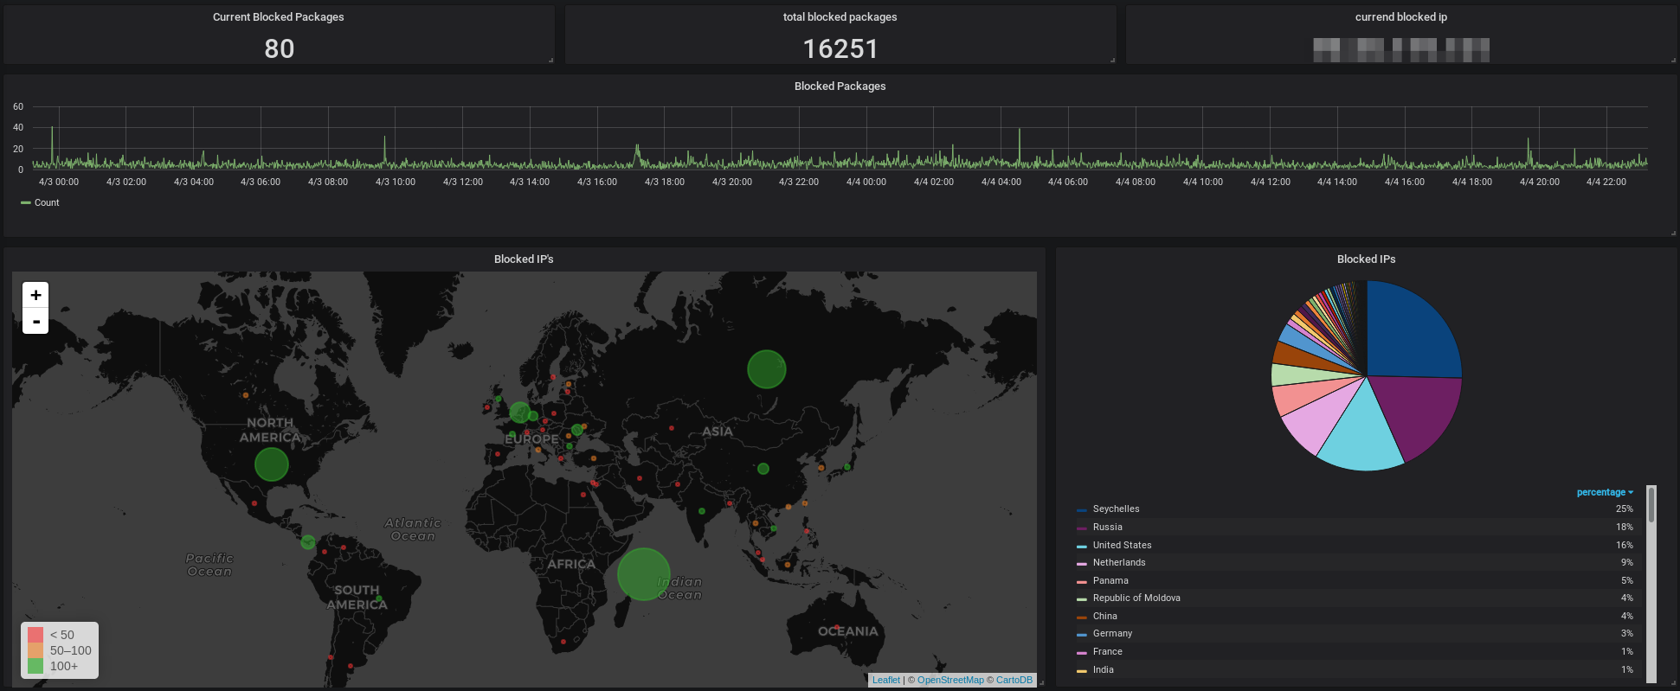Click the small green circle over Panama
The width and height of the screenshot is (1680, 691).
pyautogui.click(x=308, y=542)
